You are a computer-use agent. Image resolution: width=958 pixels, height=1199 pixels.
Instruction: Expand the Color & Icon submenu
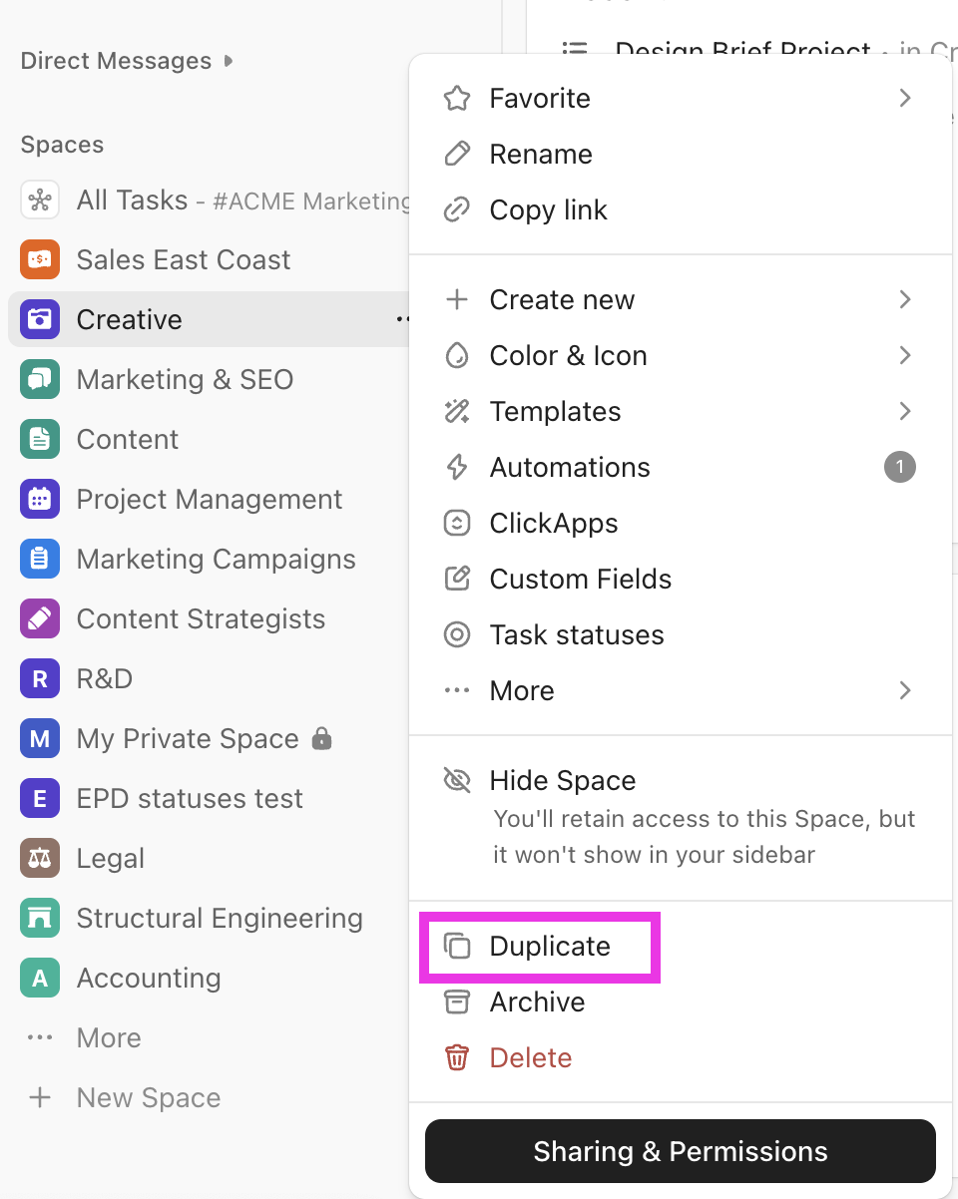click(x=906, y=355)
